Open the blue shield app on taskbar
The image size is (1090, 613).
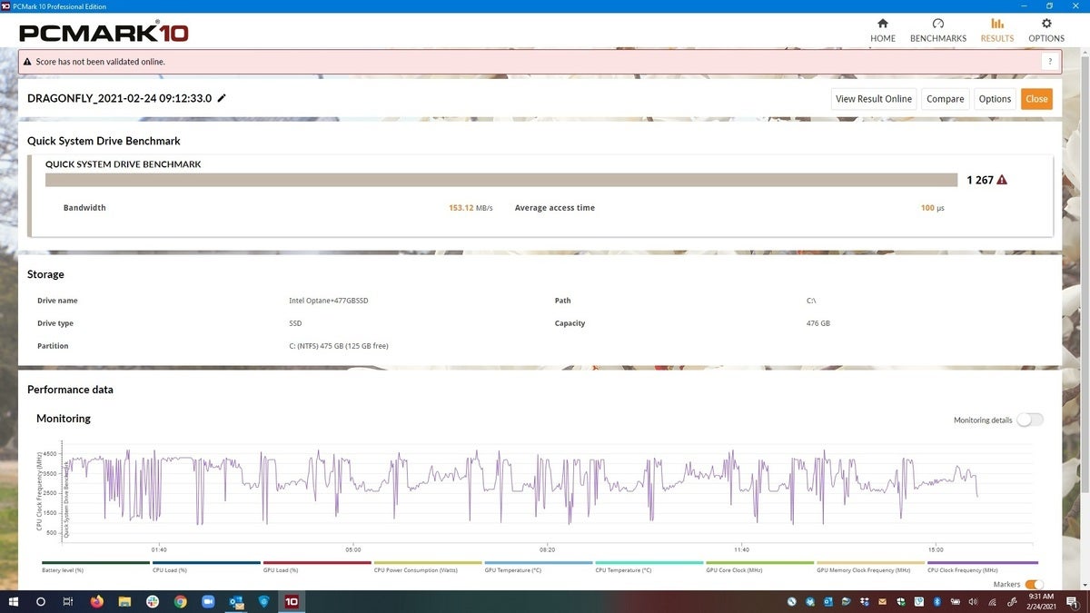pyautogui.click(x=264, y=601)
